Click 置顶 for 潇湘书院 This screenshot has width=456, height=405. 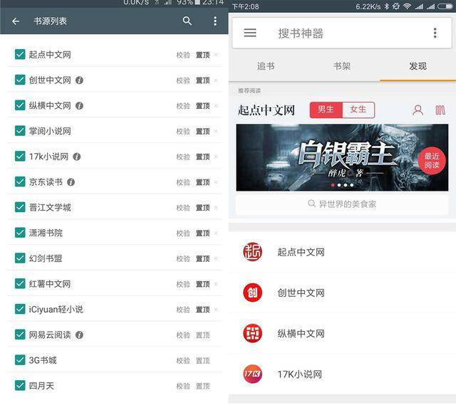pos(202,233)
